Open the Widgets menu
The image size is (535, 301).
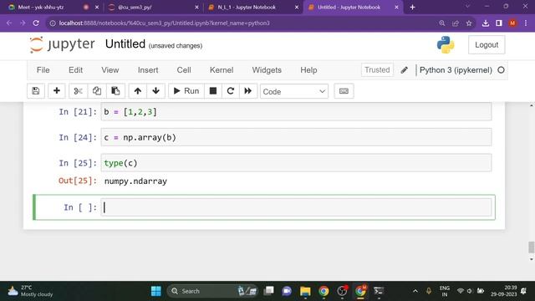coord(267,70)
